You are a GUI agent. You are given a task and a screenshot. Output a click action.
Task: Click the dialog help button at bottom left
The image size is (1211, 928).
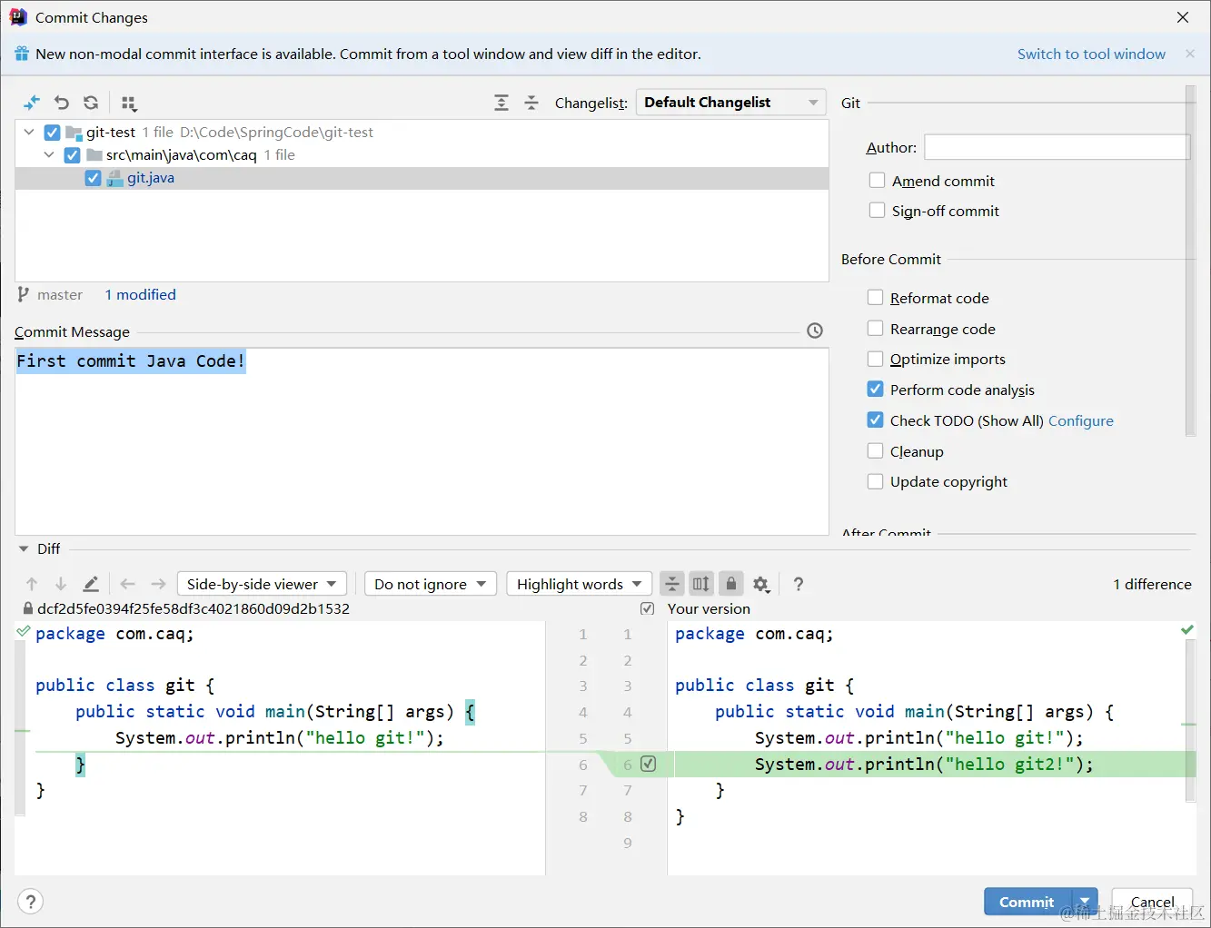pyautogui.click(x=31, y=902)
